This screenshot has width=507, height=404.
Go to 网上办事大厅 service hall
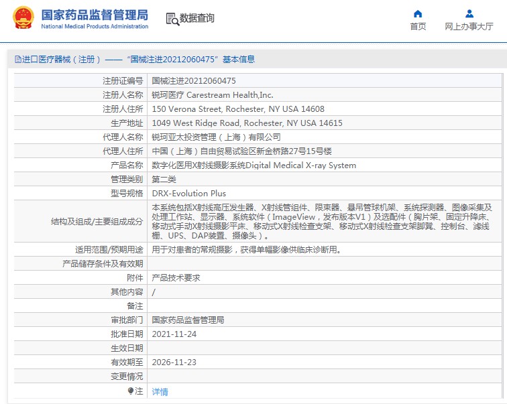click(469, 27)
